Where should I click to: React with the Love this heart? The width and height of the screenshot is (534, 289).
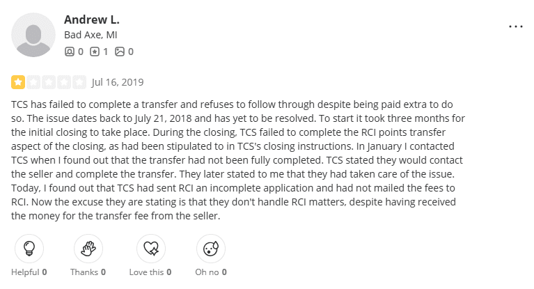click(x=149, y=249)
